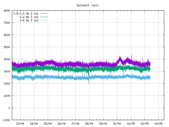Image resolution: width=169 pixels, height=127 pixels.
Task: Click the x-axis date label 27/04
Action: coord(76,124)
